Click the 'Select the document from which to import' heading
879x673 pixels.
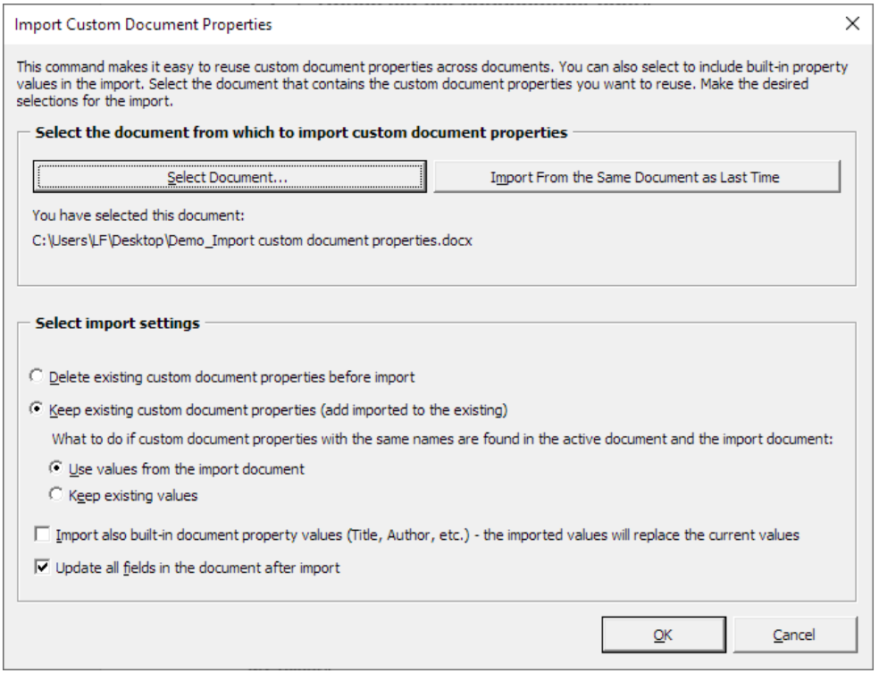pyautogui.click(x=301, y=132)
